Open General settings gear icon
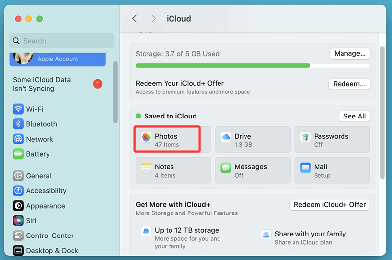The image size is (392, 260). 18,176
